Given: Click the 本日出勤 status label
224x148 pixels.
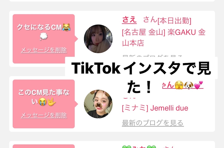Looking at the screenshot, I should (174, 21).
